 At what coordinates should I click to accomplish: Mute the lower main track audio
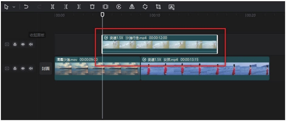tap(31, 68)
